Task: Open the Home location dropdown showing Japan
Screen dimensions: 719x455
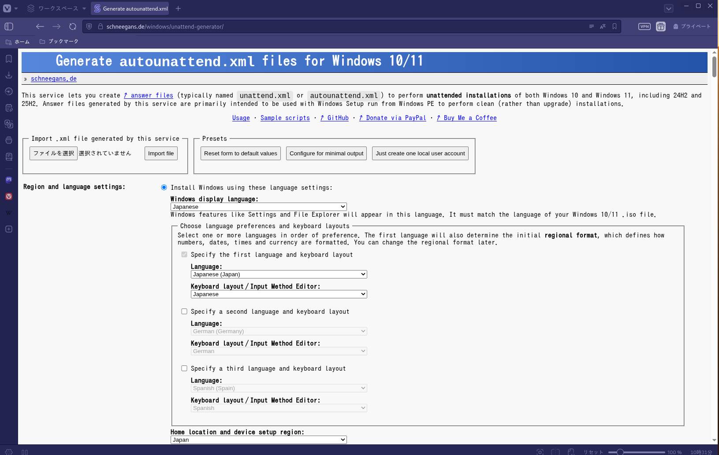Action: (258, 440)
